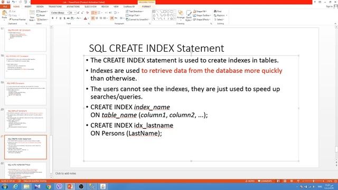Toggle Align Right for the paragraph
The image size is (338, 190).
[x=101, y=18]
